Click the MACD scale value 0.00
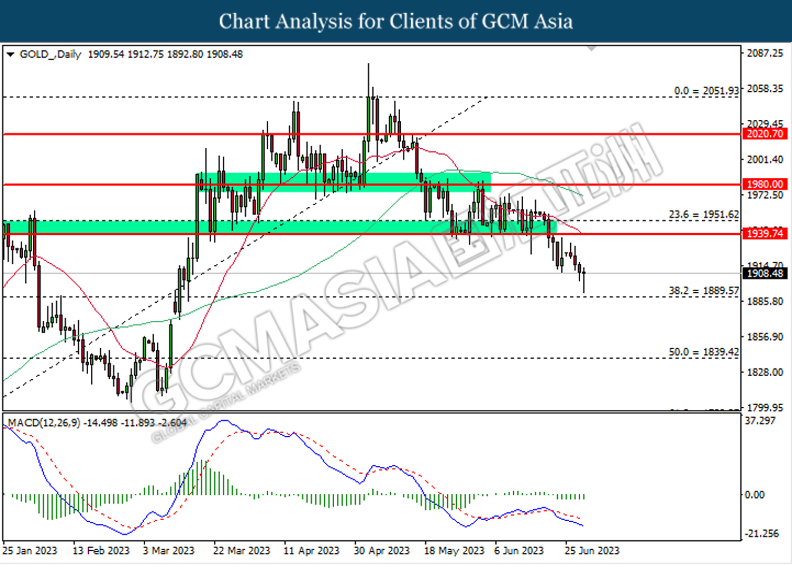Viewport: 792px width, 565px height. pos(755,495)
